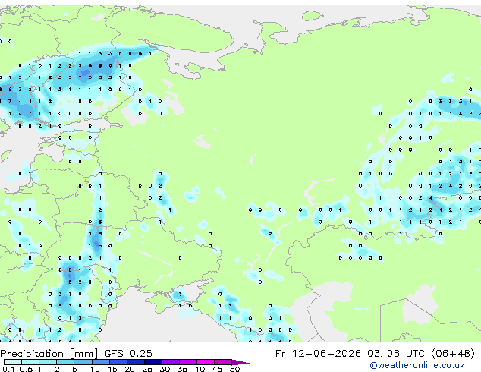Viewport: 481px width, 372px height.
Task: Pick the 1–2 mm legend swatch
Action: (x=48, y=362)
